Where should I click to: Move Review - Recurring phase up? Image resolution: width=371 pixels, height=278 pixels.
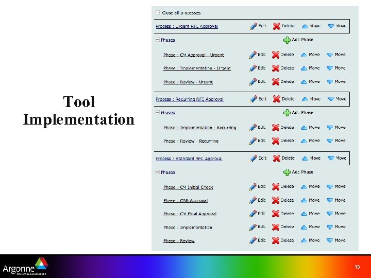310,141
